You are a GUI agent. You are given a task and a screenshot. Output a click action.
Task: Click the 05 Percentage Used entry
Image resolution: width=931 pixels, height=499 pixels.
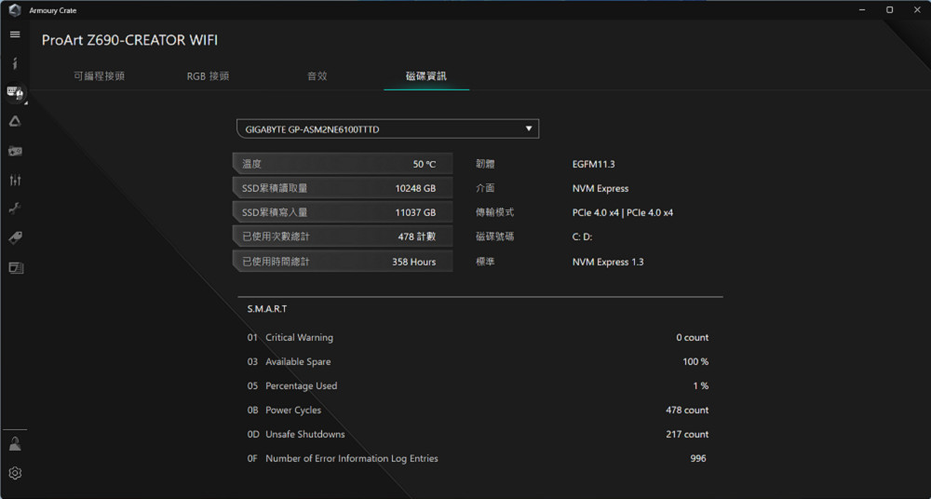292,386
